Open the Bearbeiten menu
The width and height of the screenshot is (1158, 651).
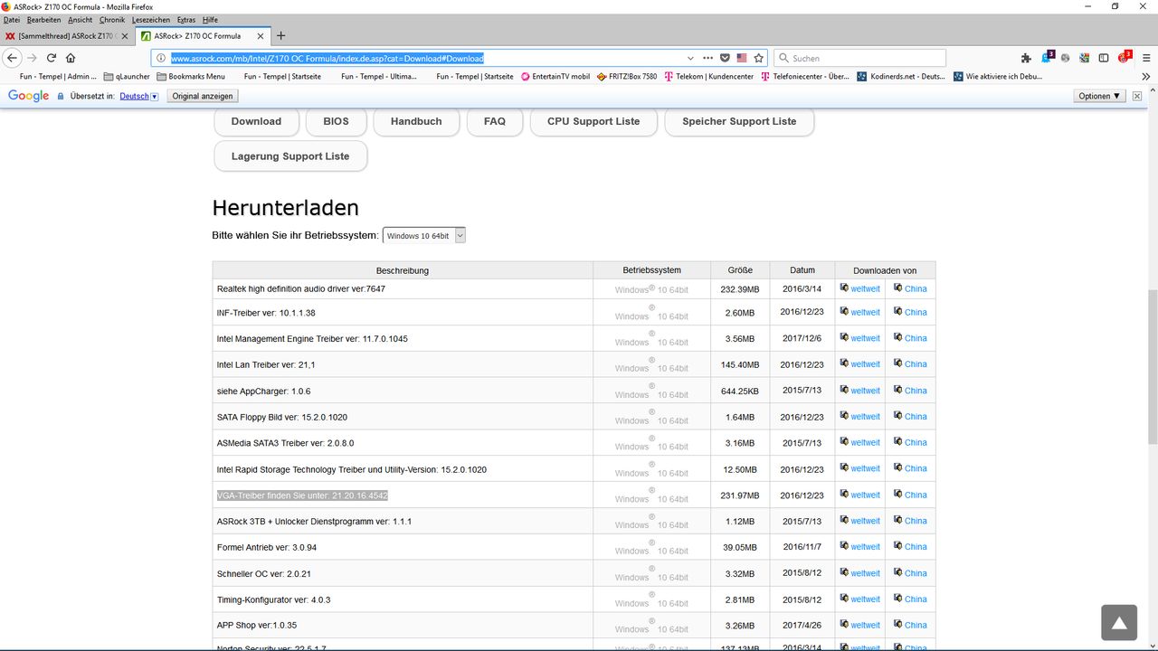(x=43, y=20)
